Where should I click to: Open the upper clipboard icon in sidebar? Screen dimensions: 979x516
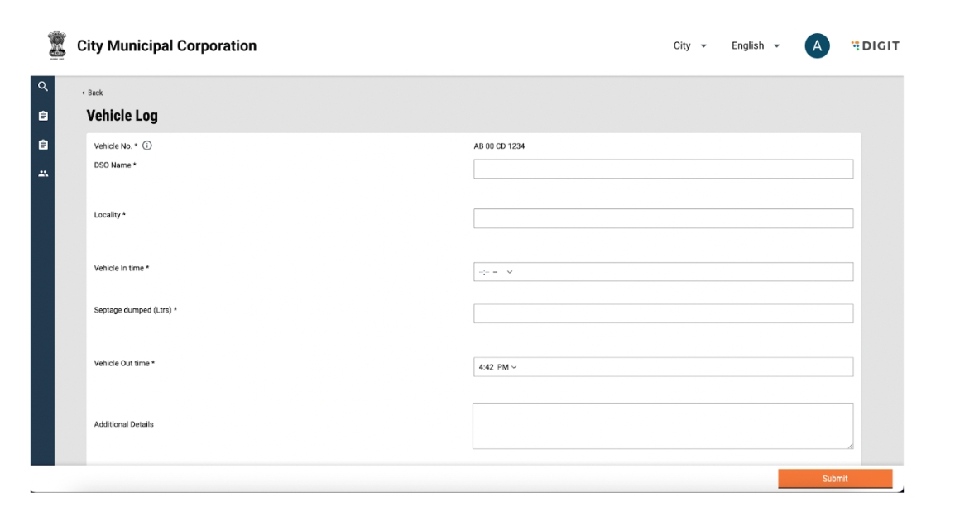click(x=43, y=116)
